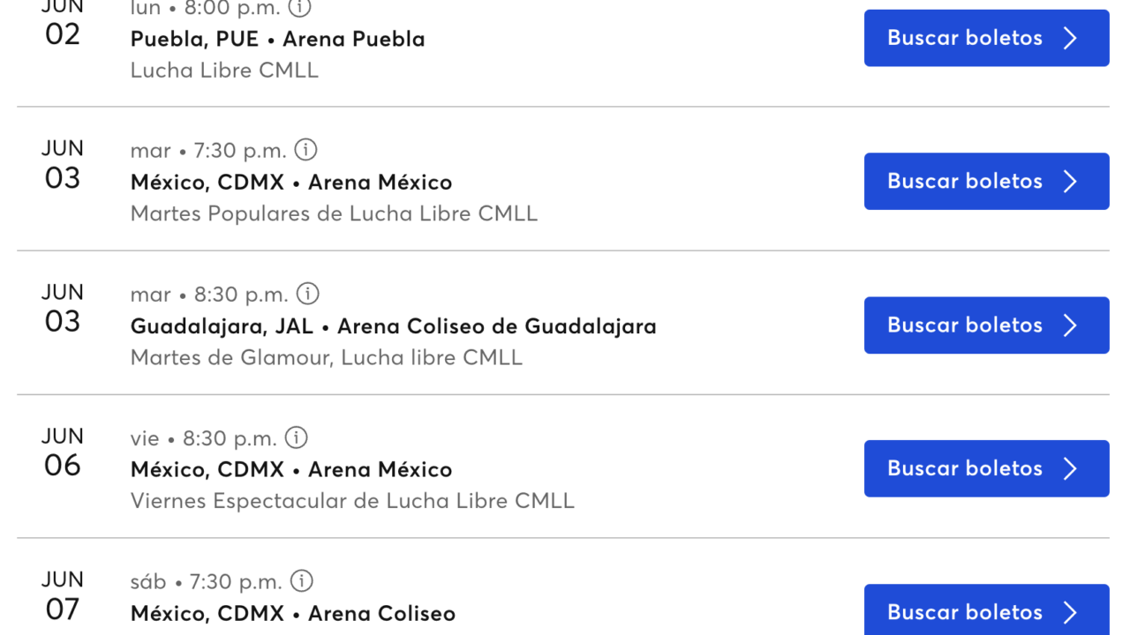Select Viernes Espectacular de Lucha Libre CMLL text
Image resolution: width=1130 pixels, height=635 pixels.
(x=352, y=501)
